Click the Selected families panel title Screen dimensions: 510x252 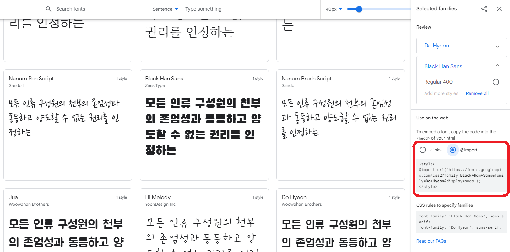(437, 9)
